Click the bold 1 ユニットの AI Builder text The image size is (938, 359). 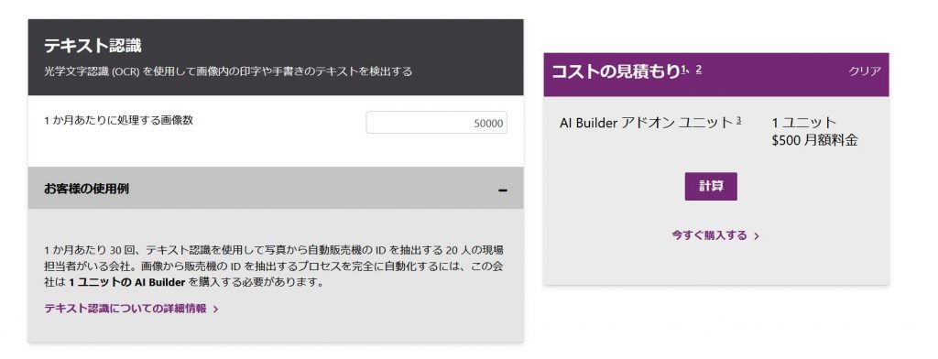(x=127, y=282)
